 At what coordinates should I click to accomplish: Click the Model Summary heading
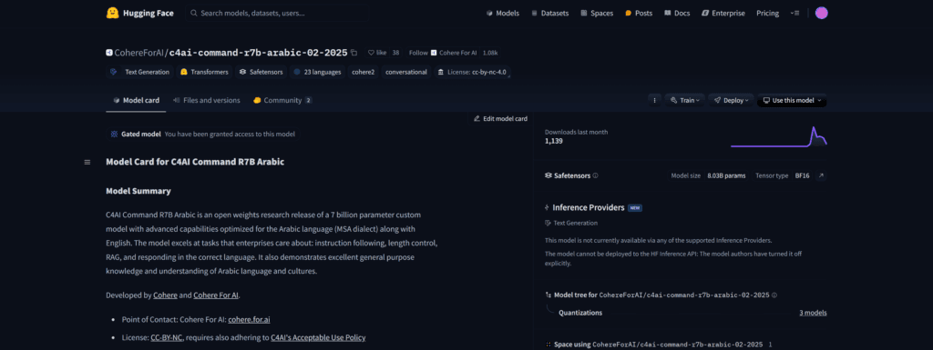point(138,191)
